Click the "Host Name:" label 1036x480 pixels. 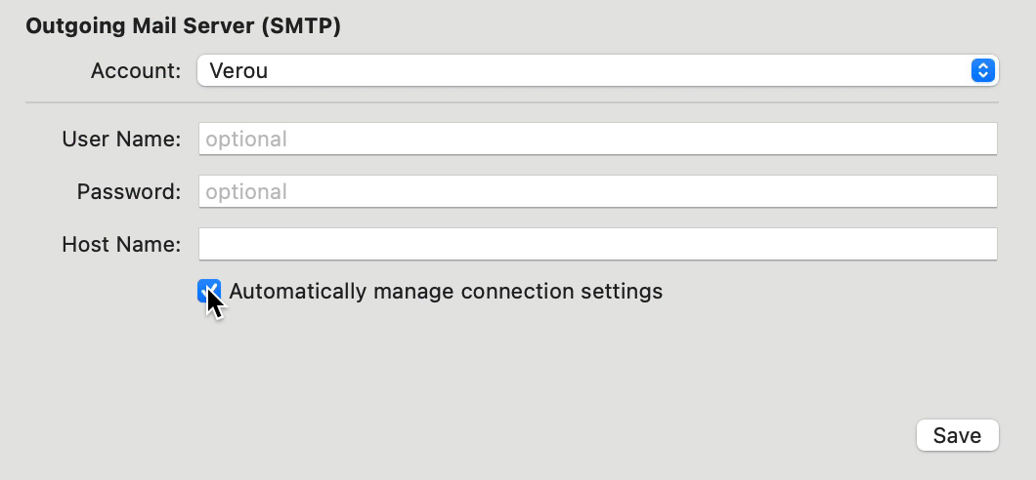tap(121, 245)
